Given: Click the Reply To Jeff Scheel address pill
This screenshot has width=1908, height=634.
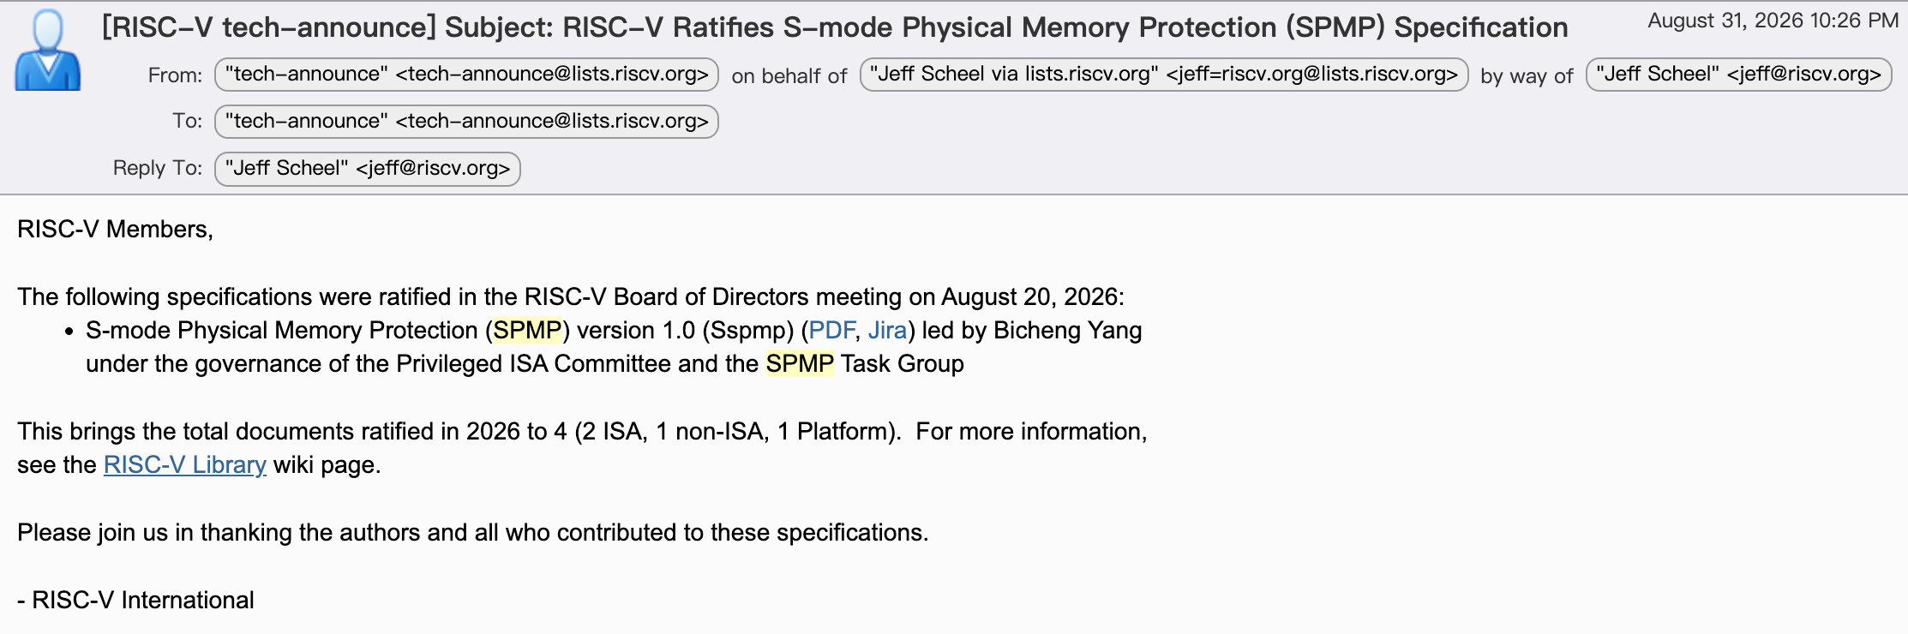Looking at the screenshot, I should (x=368, y=169).
